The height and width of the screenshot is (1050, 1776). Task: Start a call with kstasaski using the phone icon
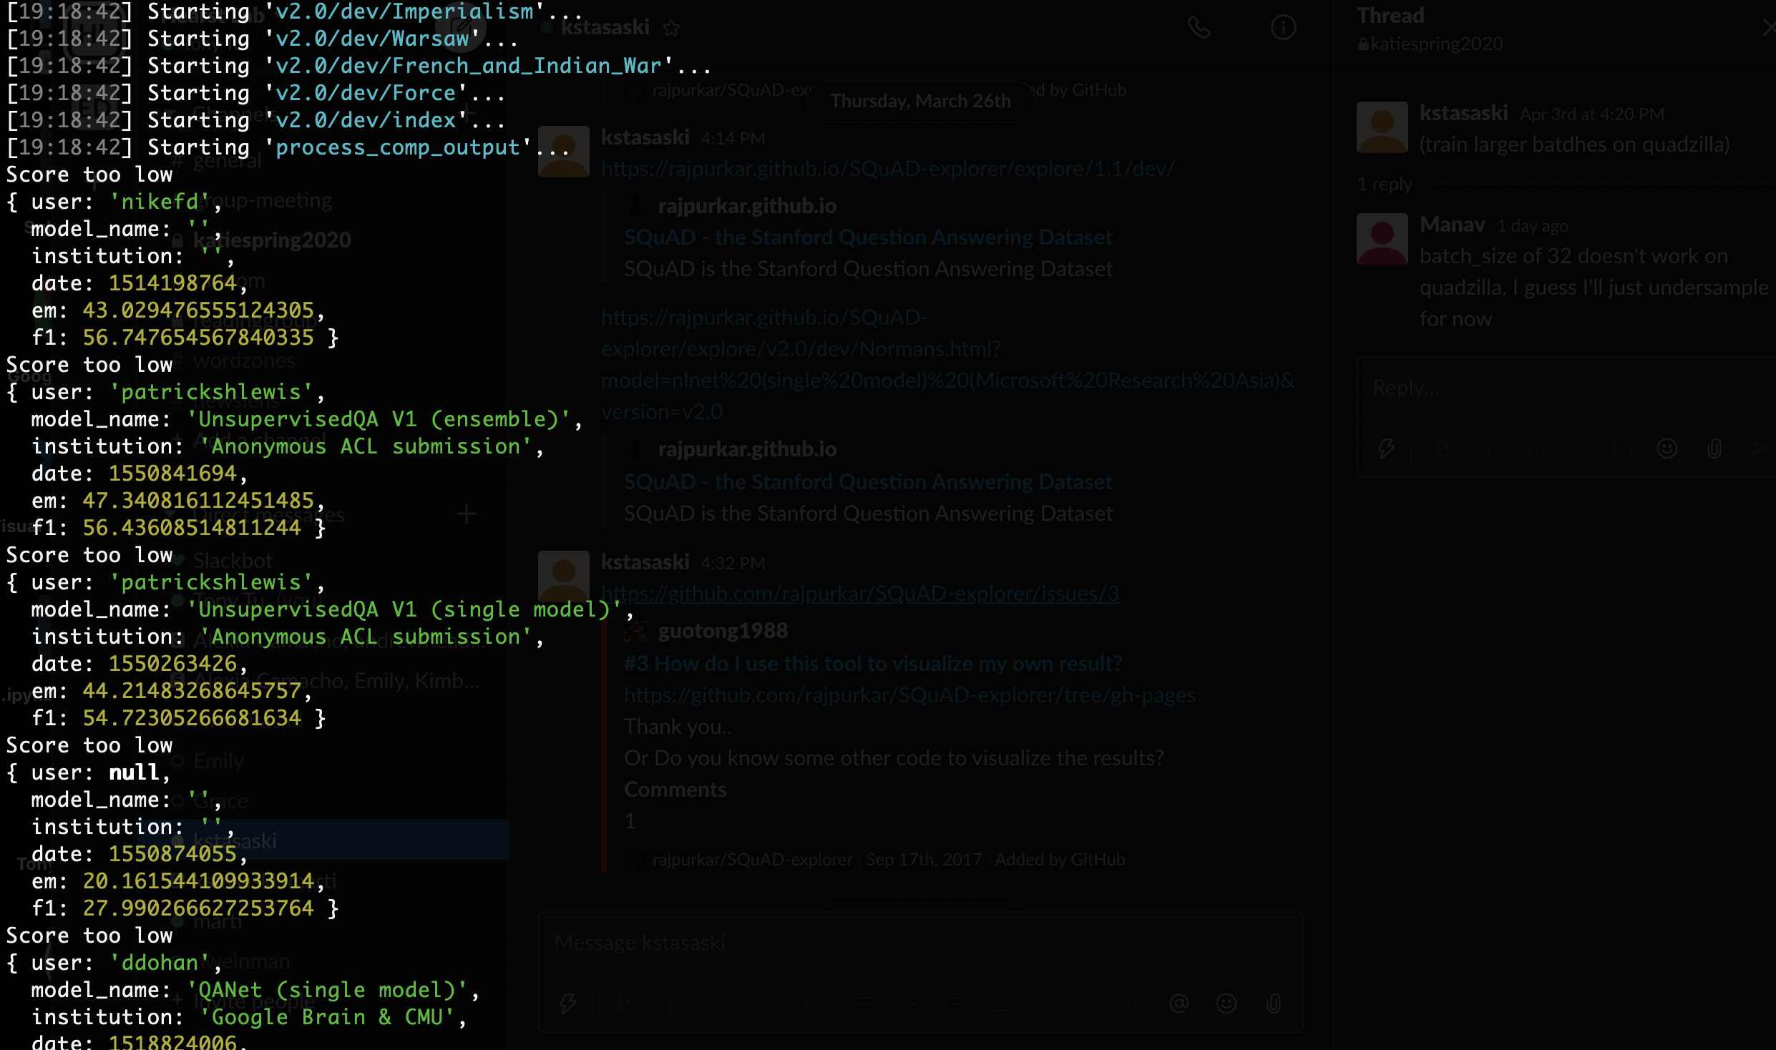(1199, 27)
